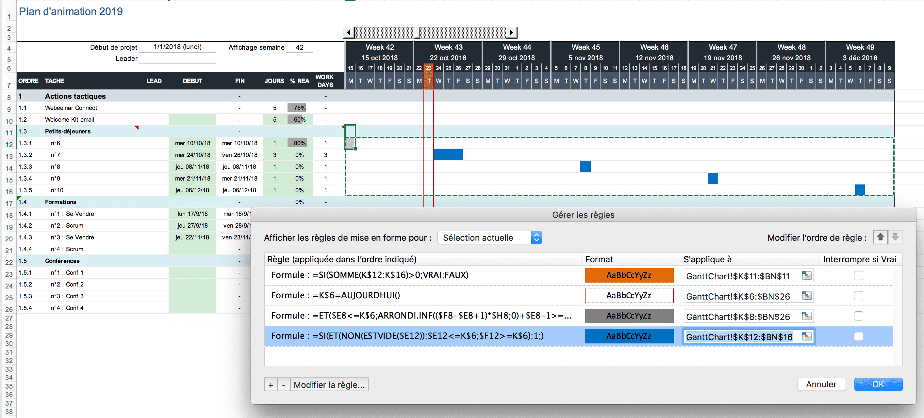The width and height of the screenshot is (924, 418).
Task: Toggle stop-if-true for AUJOURDHUI rule
Action: (858, 296)
